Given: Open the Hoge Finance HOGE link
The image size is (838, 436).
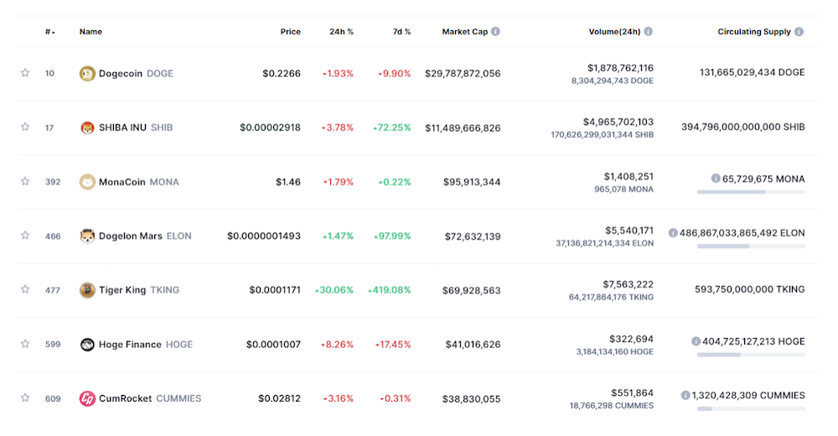Looking at the screenshot, I should click(x=146, y=345).
